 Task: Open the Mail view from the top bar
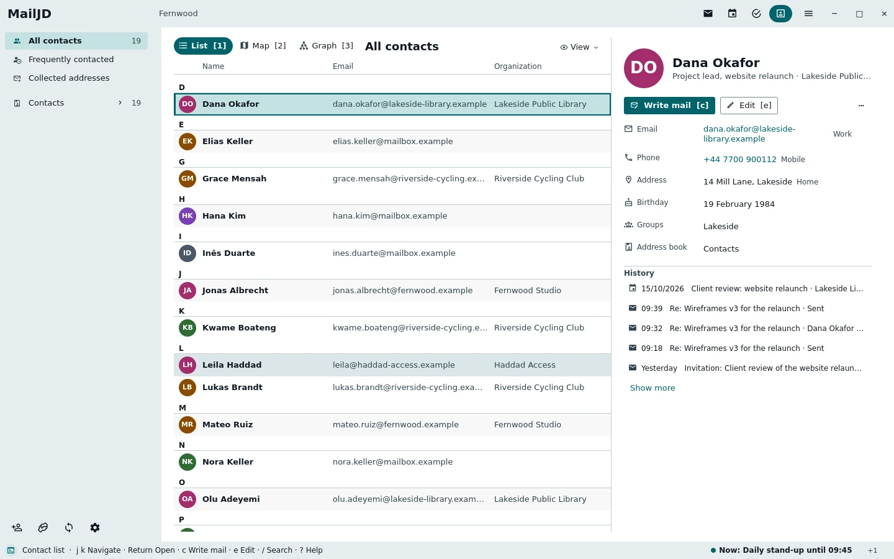tap(708, 14)
